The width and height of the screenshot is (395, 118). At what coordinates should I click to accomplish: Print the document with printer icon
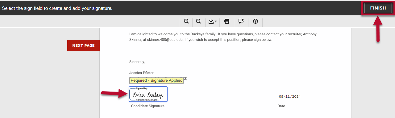pos(227,22)
